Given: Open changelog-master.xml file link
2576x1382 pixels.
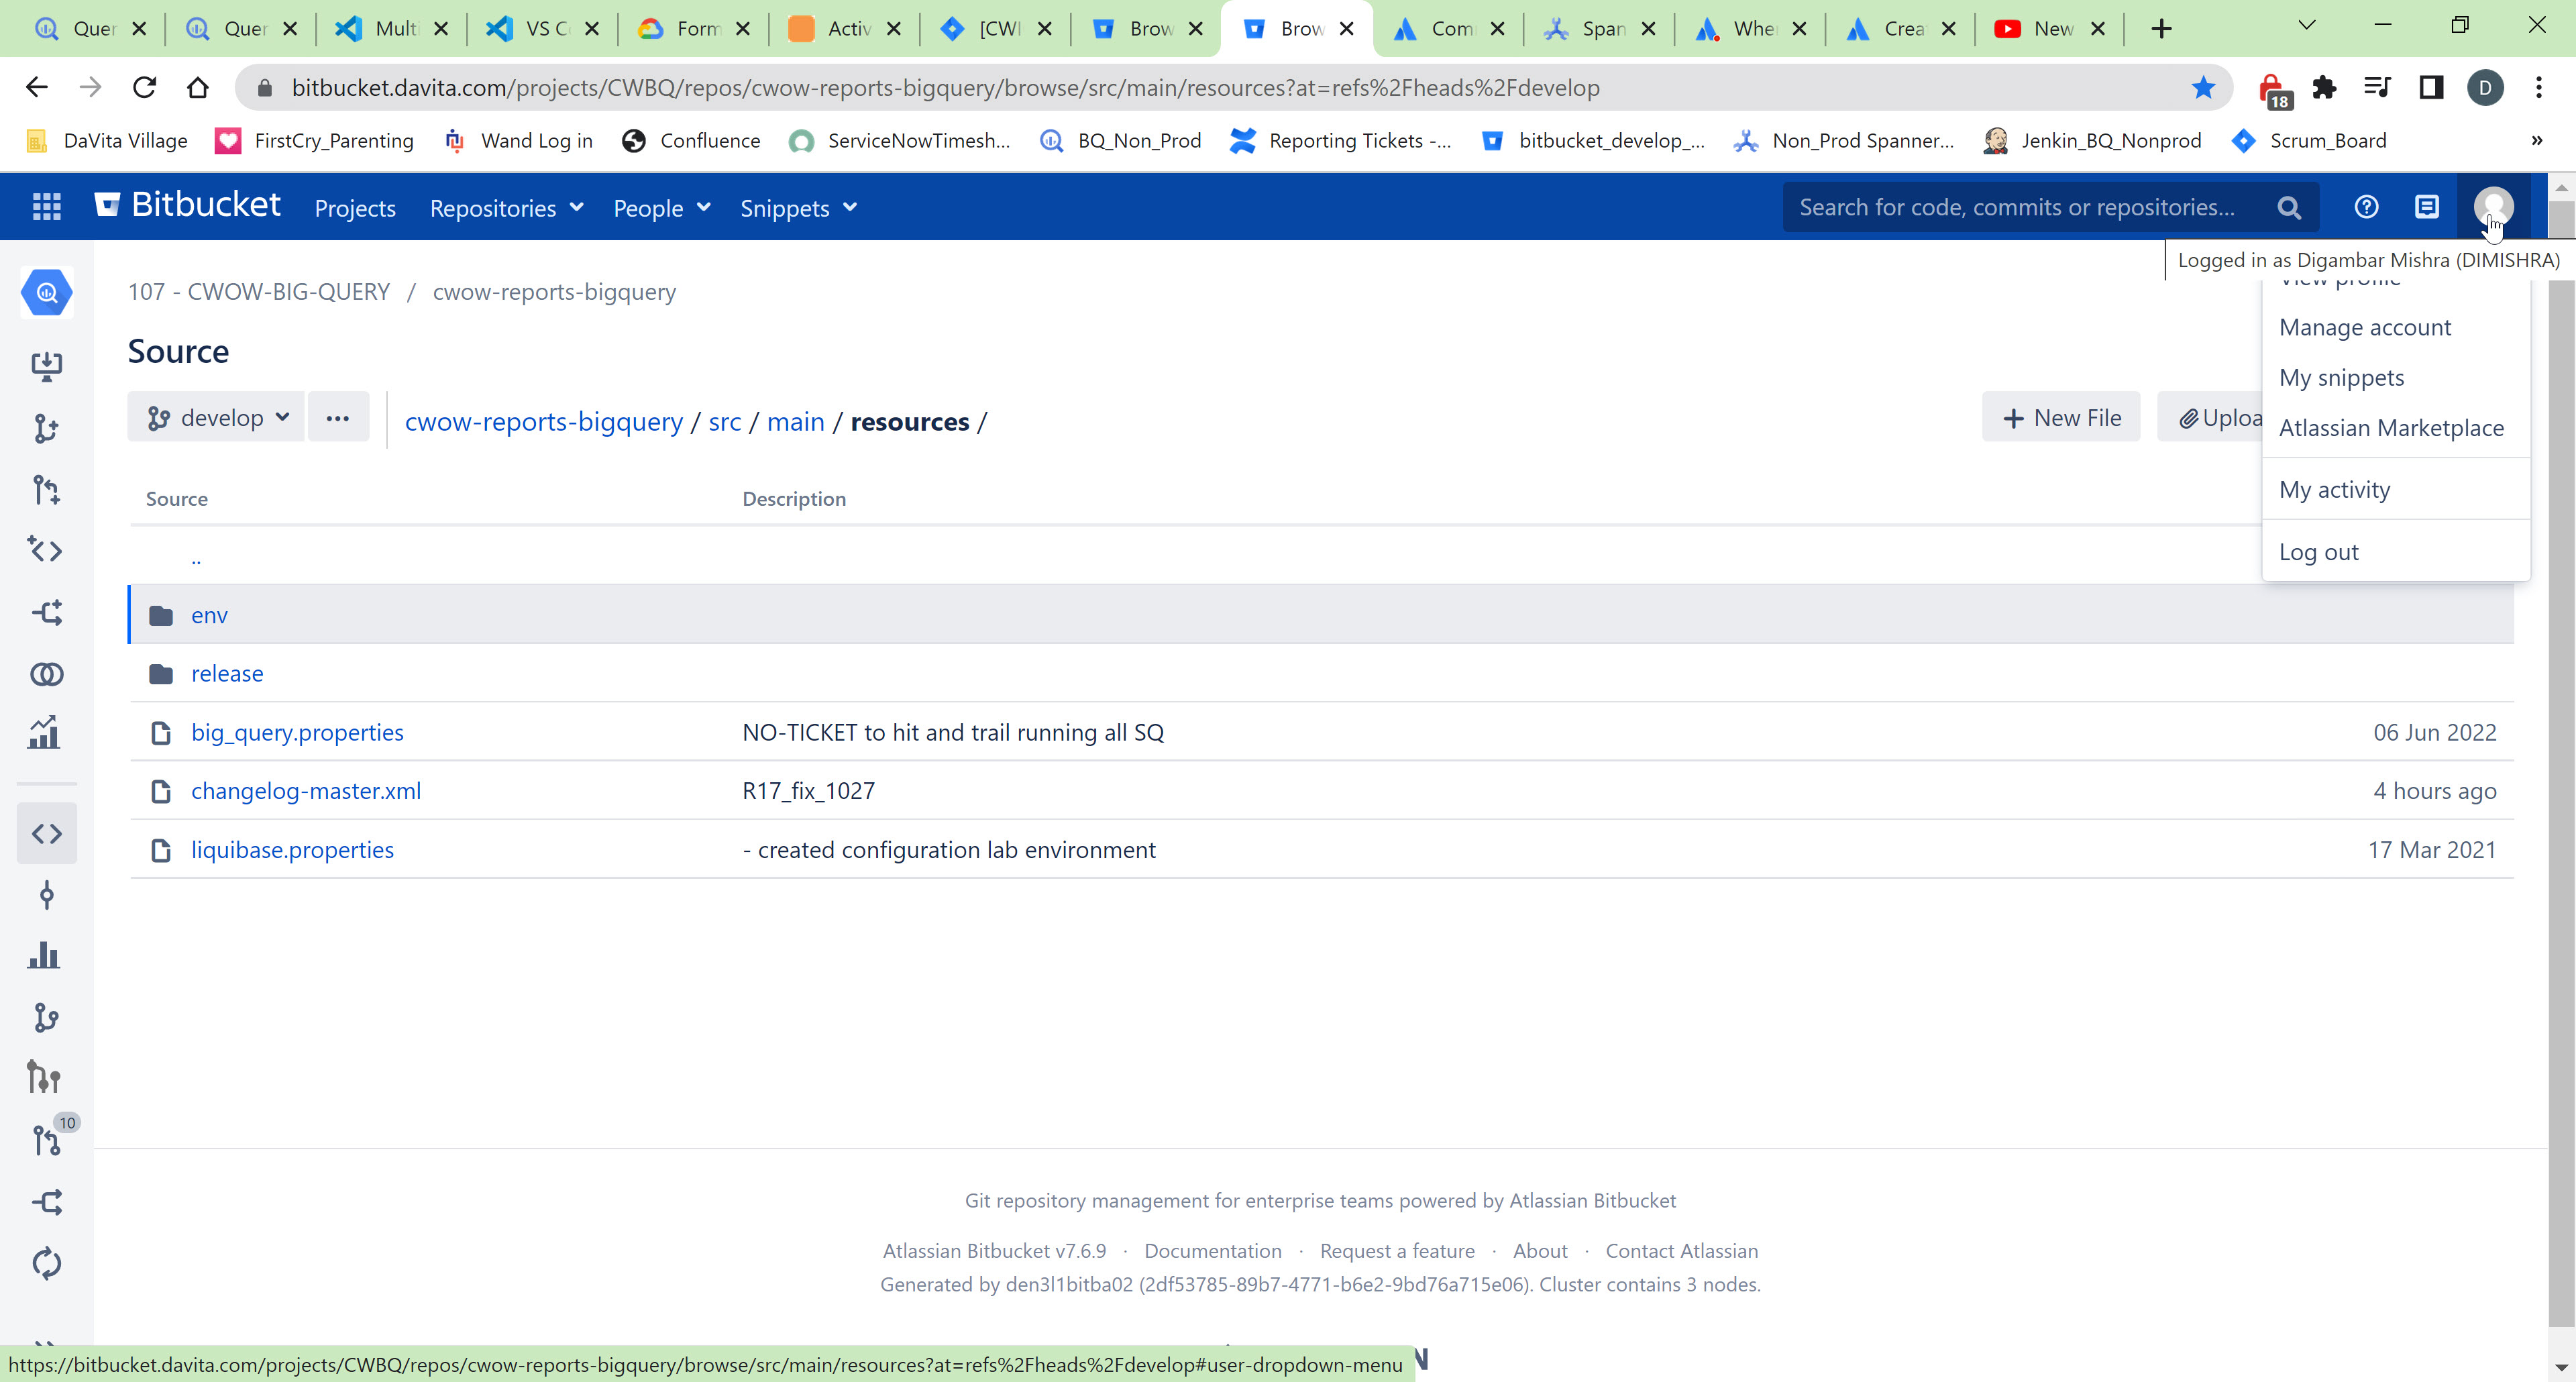Looking at the screenshot, I should point(305,791).
